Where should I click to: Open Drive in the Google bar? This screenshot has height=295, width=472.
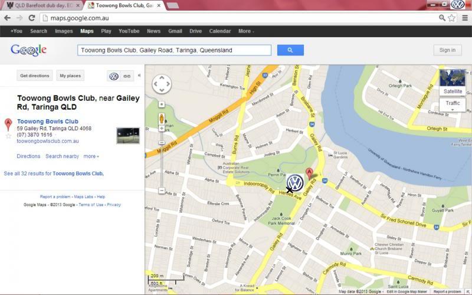195,31
